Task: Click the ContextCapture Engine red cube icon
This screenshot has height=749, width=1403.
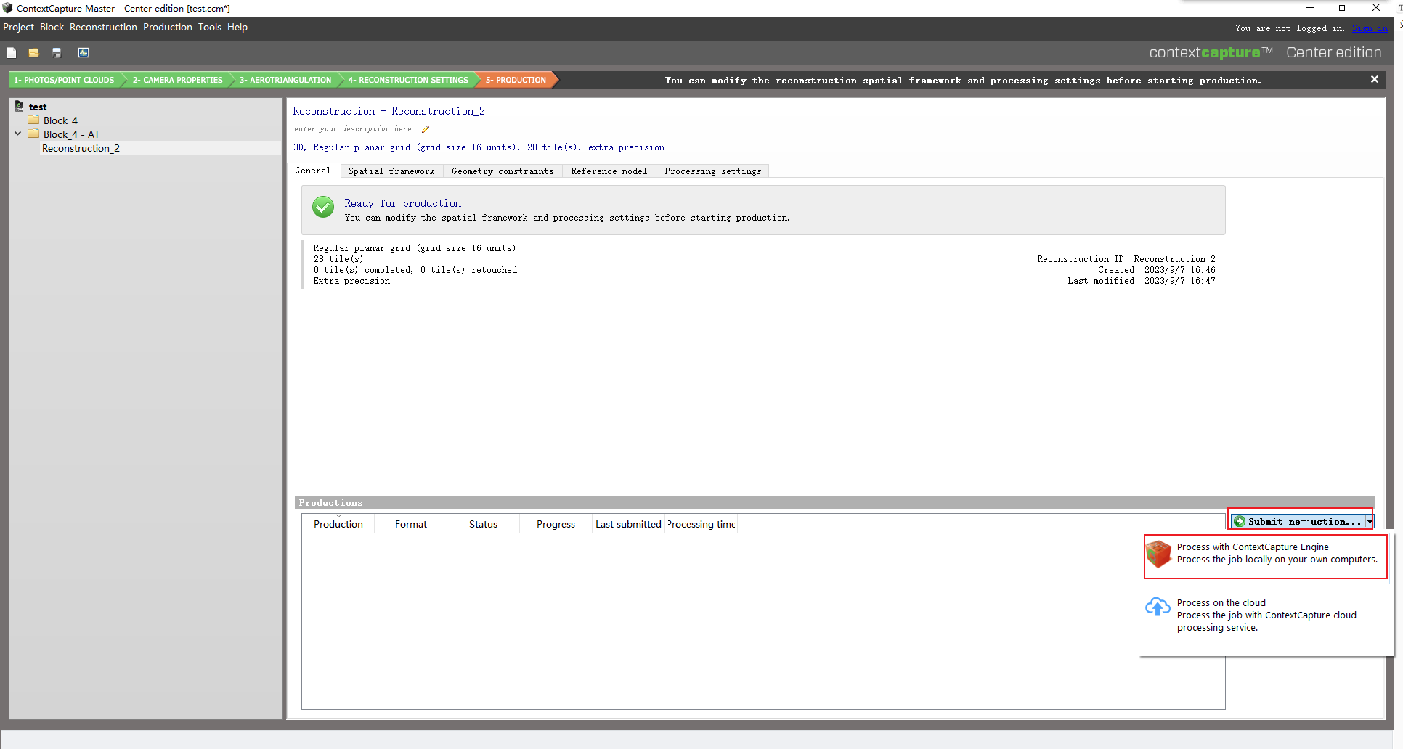Action: click(1158, 554)
